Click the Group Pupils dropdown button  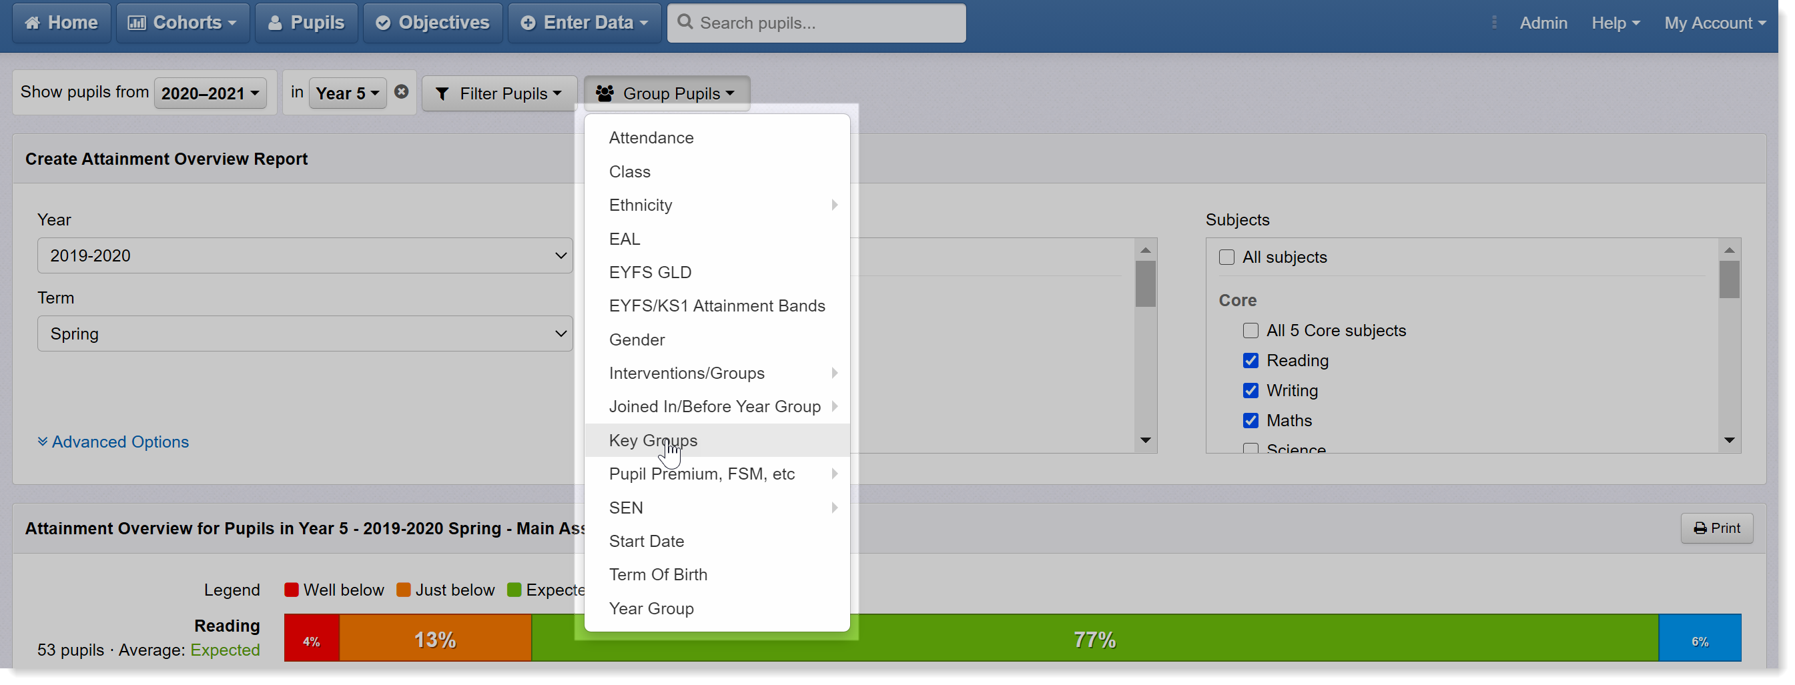click(666, 93)
